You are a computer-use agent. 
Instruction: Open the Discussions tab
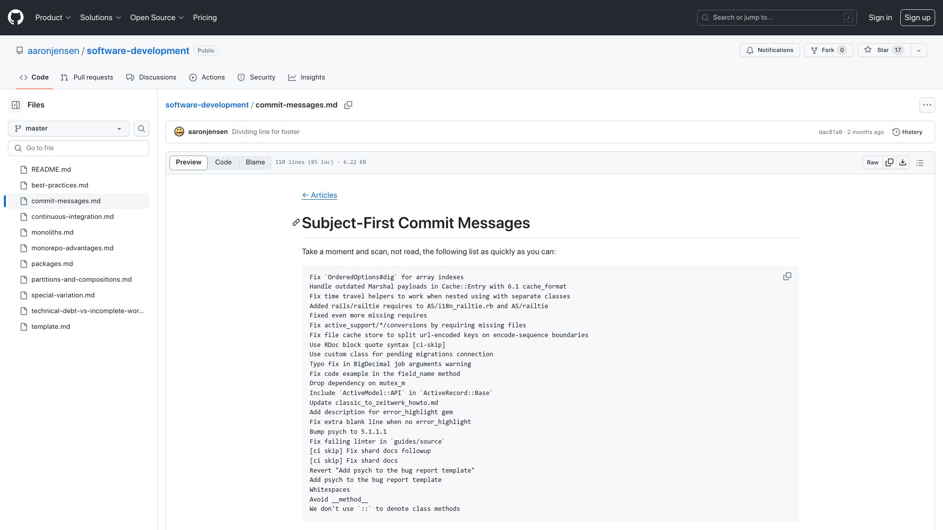151,78
